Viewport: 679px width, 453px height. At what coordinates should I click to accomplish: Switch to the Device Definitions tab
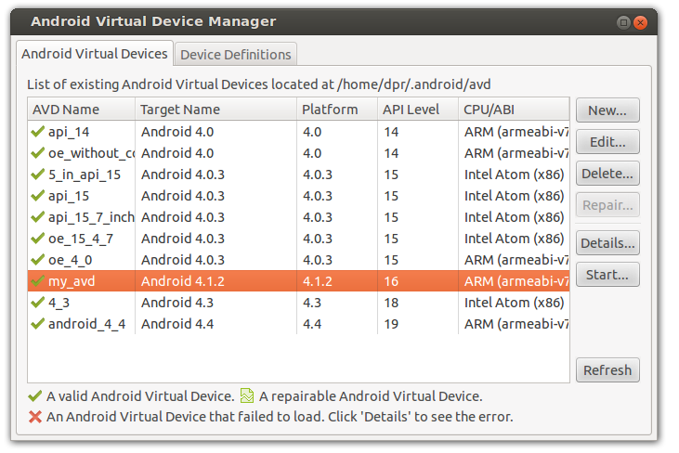coord(235,55)
